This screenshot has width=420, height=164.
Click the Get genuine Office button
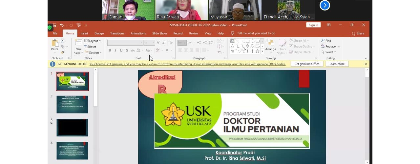(x=306, y=64)
